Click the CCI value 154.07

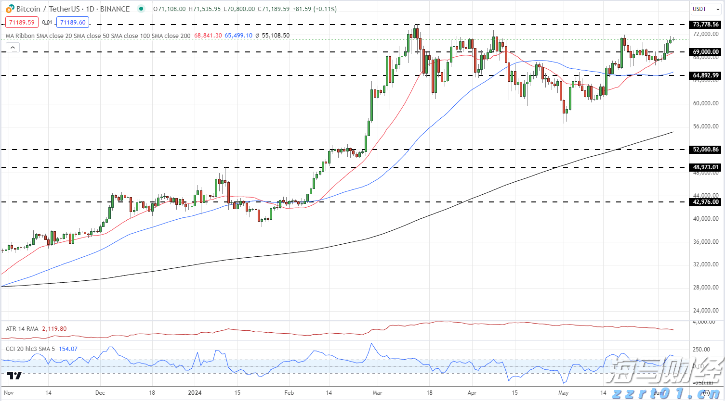point(68,349)
